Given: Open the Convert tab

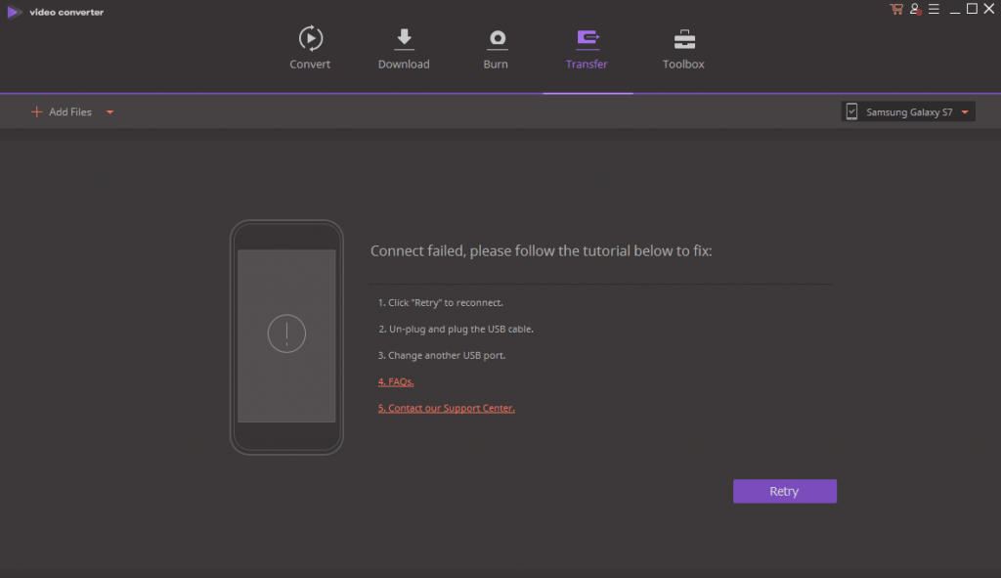Looking at the screenshot, I should click(310, 48).
